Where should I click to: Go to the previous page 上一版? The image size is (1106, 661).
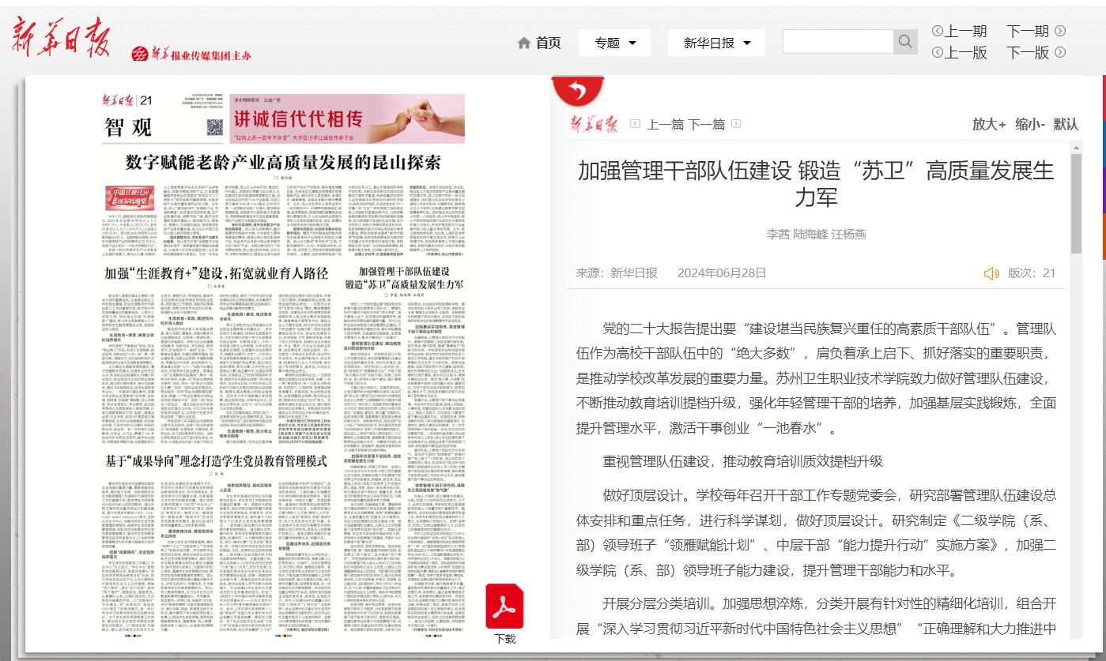tap(966, 53)
